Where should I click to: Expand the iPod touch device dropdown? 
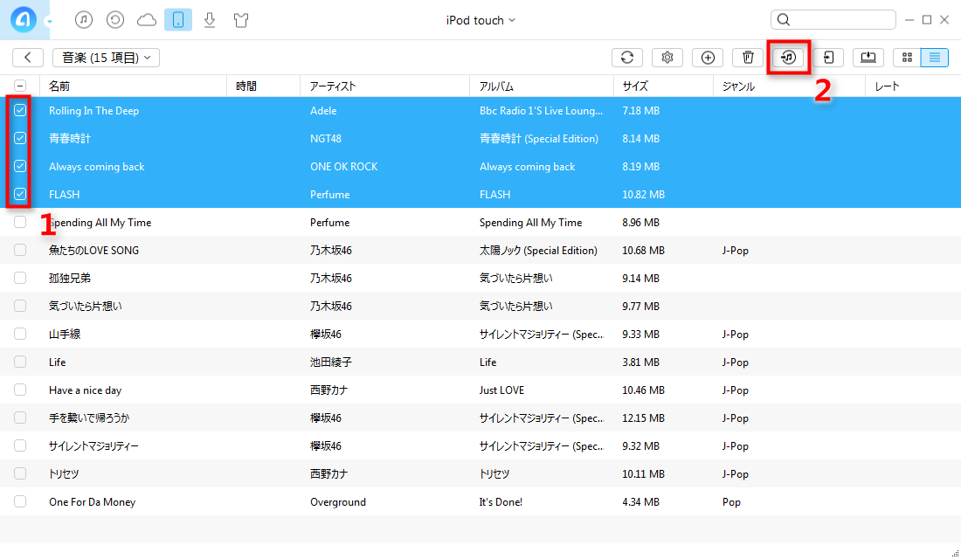[481, 20]
